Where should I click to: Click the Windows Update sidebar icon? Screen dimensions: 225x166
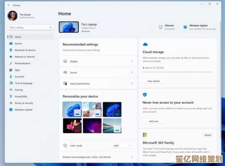pos(11,110)
